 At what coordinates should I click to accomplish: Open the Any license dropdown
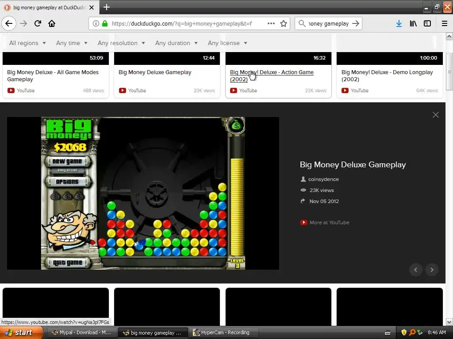click(227, 43)
